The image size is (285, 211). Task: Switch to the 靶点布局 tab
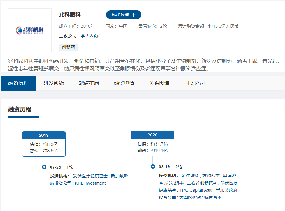[88, 83]
